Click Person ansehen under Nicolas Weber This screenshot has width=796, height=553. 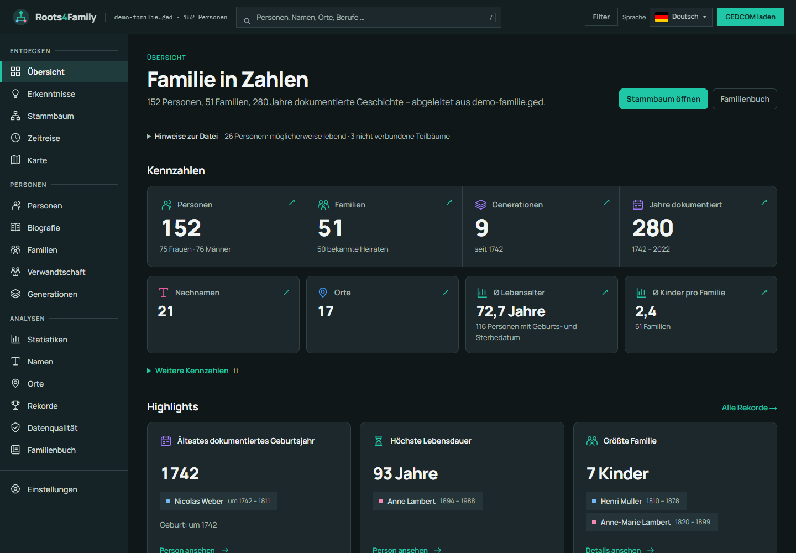click(194, 550)
